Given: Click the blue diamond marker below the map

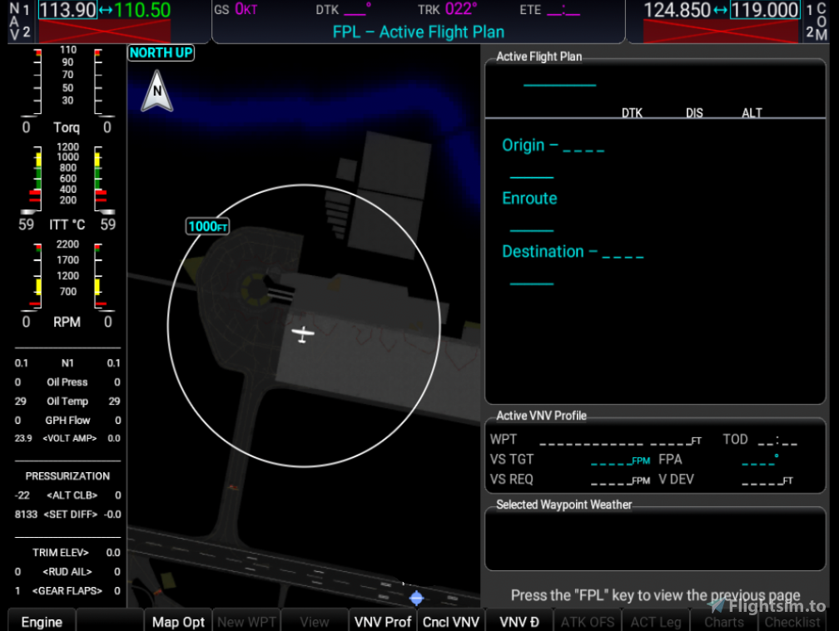Looking at the screenshot, I should (416, 597).
